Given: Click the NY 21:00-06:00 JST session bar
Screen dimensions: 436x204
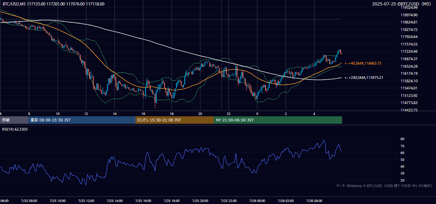Looking at the screenshot, I should 278,120.
